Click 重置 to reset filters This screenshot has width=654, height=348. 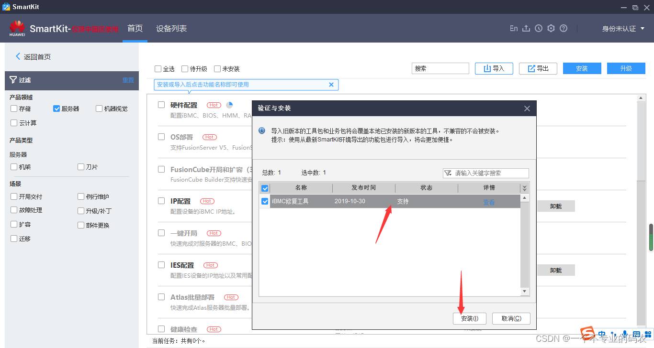click(128, 80)
